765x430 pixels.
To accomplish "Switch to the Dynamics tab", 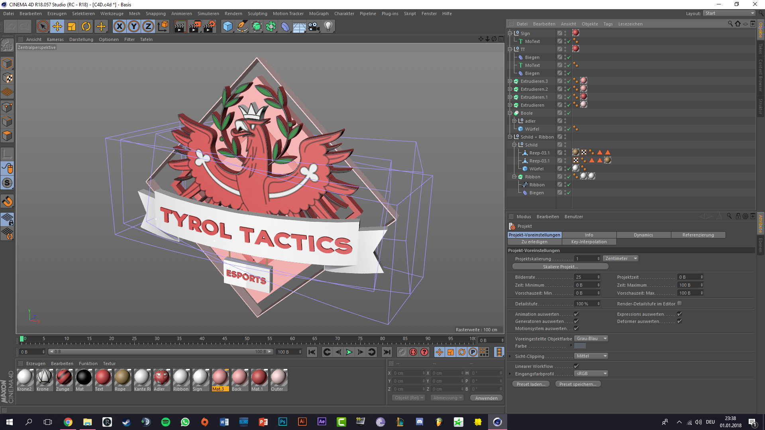I will tap(643, 235).
